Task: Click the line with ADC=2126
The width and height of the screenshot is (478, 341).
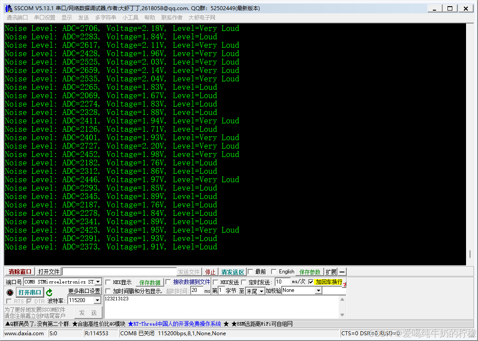Action: (x=111, y=129)
